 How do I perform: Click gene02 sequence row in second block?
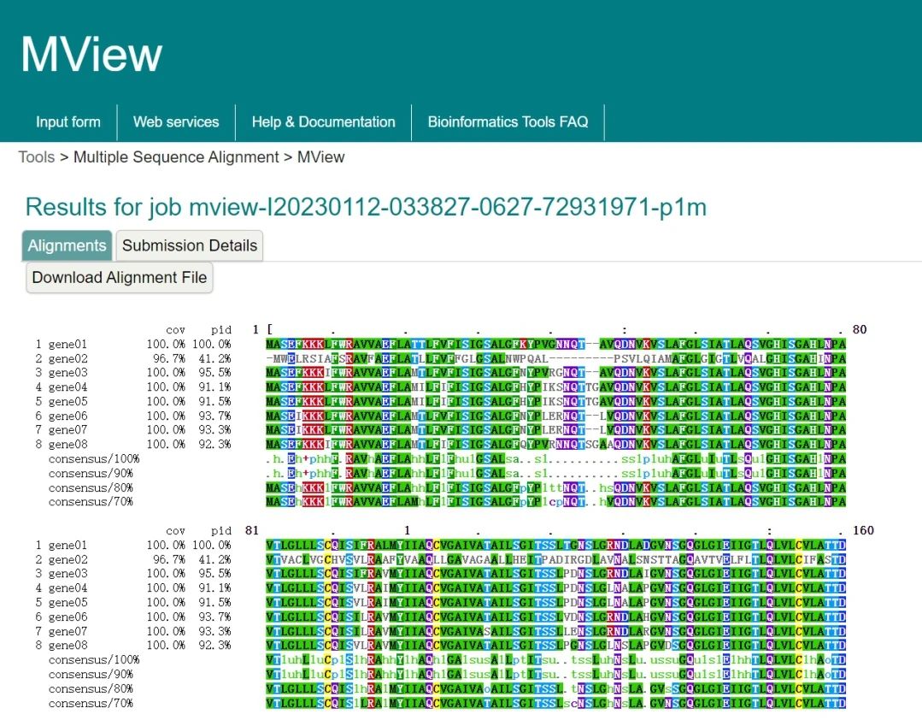[x=555, y=559]
